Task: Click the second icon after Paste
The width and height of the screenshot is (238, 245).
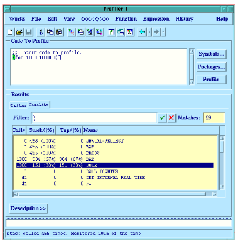Action: pos(81,32)
